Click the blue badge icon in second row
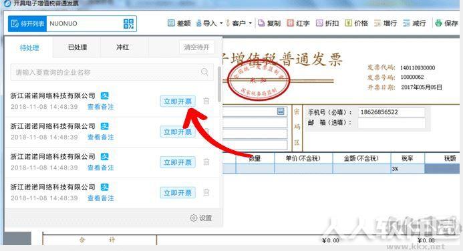 pyautogui.click(x=104, y=126)
